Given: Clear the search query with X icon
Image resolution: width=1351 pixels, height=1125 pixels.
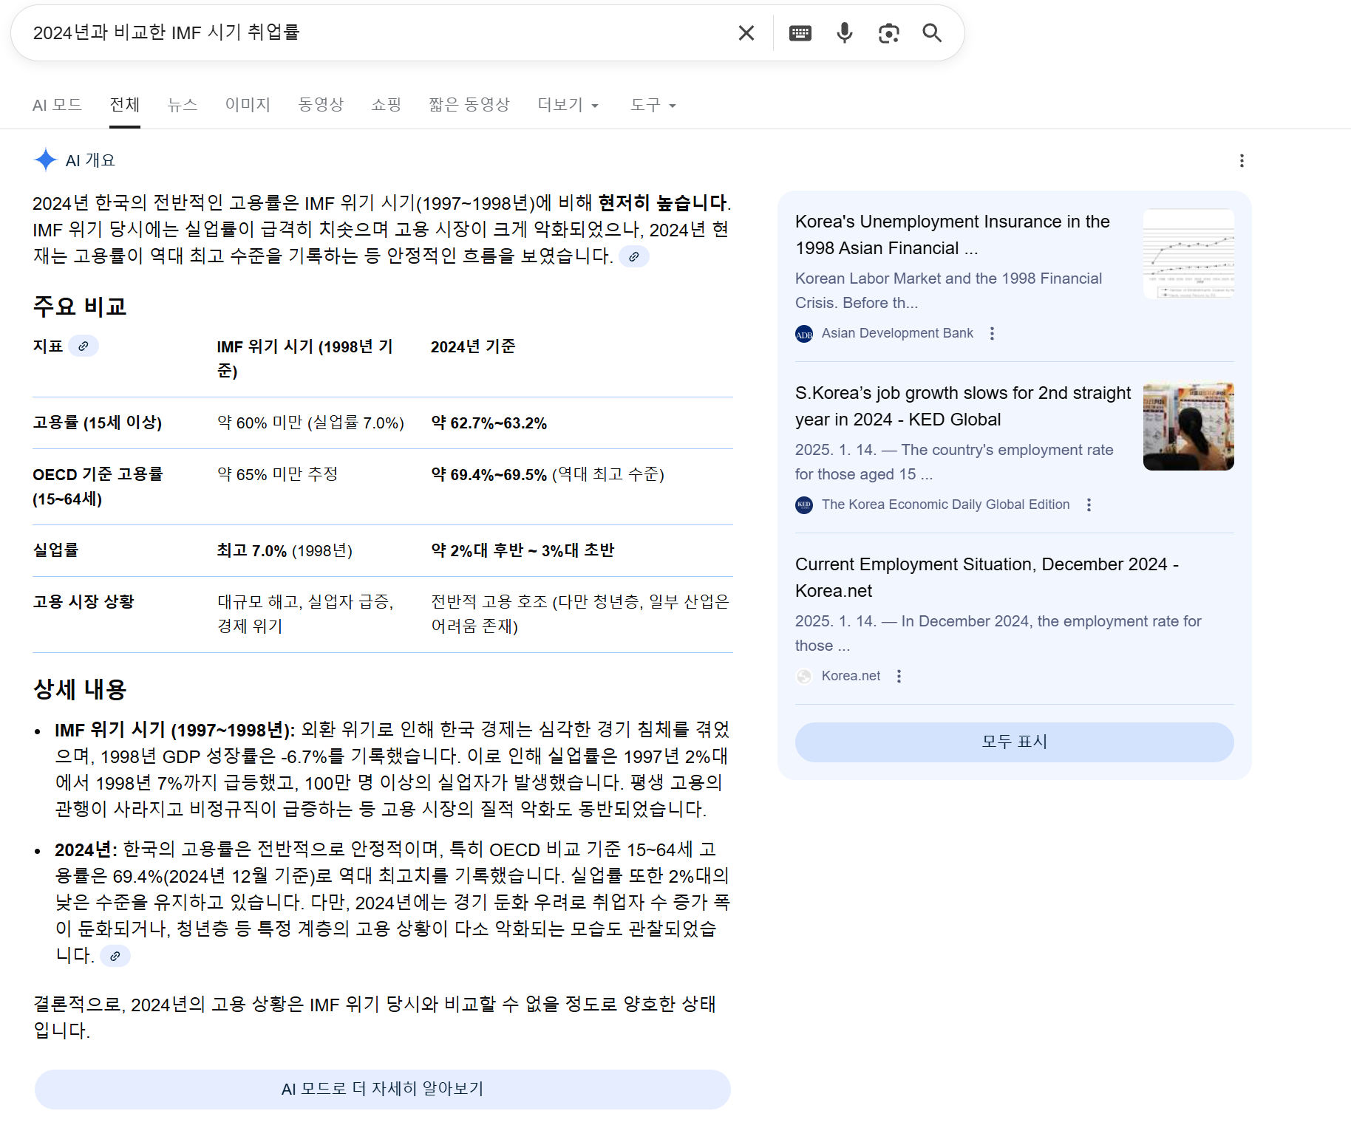Looking at the screenshot, I should tap(746, 33).
